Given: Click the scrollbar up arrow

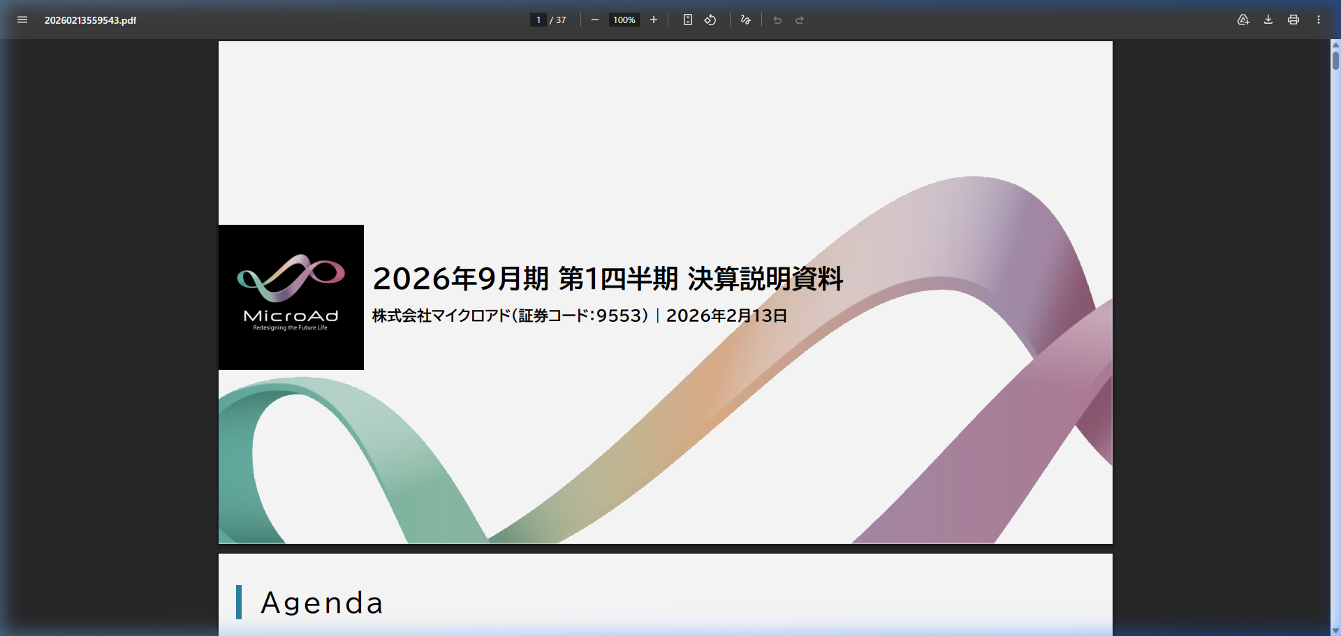Looking at the screenshot, I should coord(1335,45).
